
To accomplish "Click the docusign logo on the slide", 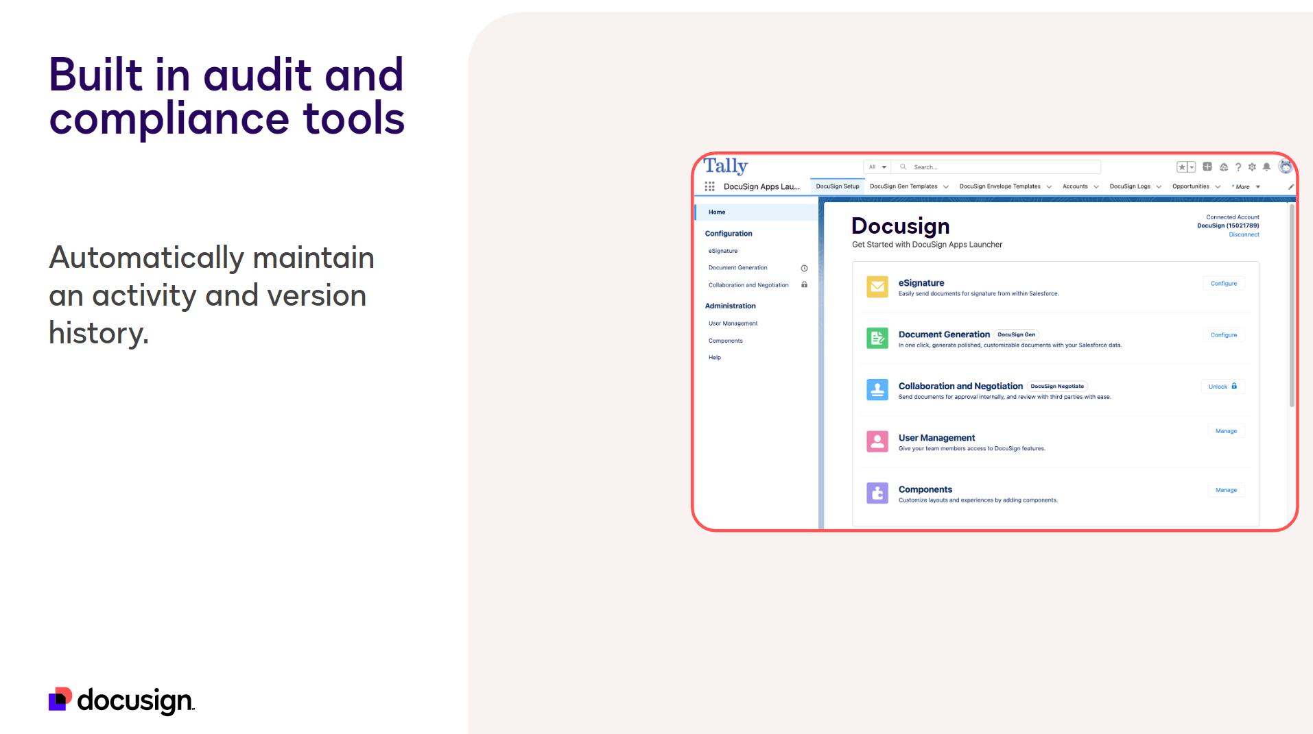I will click(x=121, y=700).
